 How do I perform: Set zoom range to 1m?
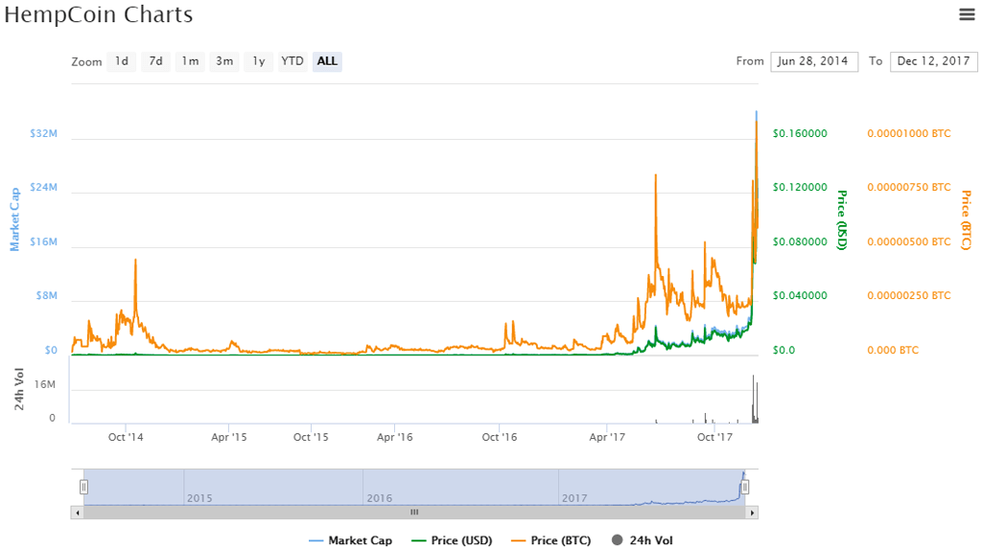[191, 61]
